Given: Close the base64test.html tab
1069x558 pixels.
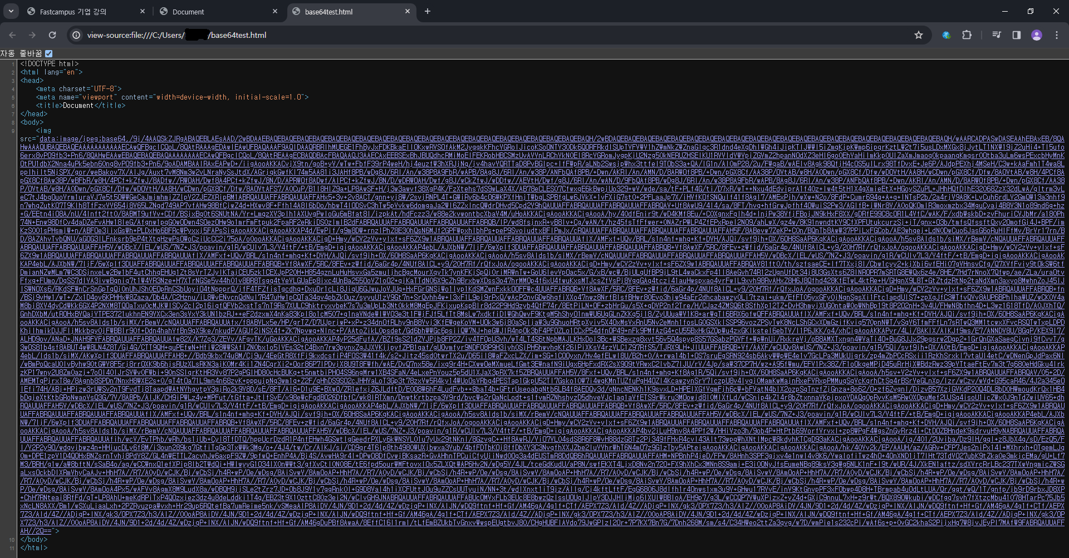Looking at the screenshot, I should point(408,11).
